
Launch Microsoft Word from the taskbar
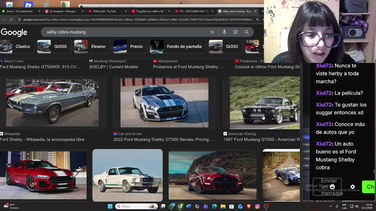pyautogui.click(x=189, y=206)
